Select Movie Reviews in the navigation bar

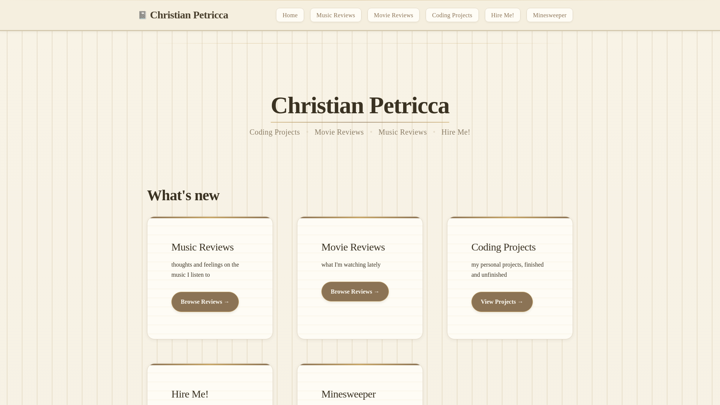393,15
